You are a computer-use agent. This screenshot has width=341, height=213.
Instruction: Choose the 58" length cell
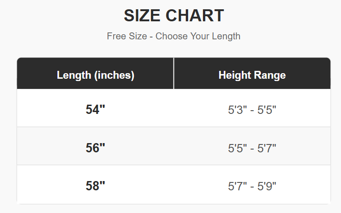click(95, 186)
